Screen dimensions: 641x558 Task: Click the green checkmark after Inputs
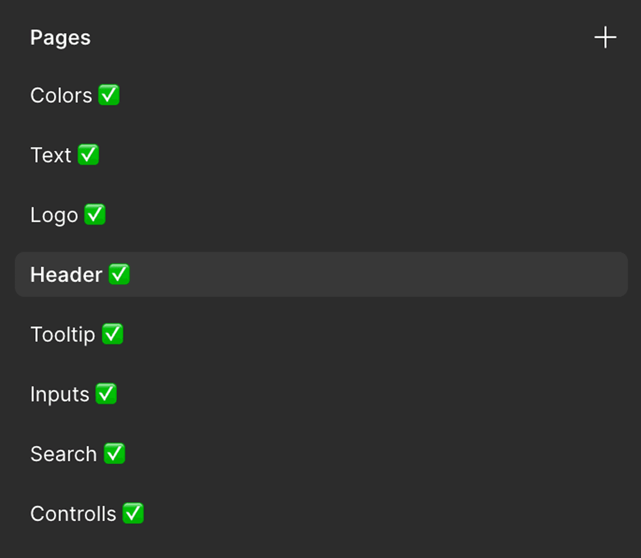[x=106, y=394]
